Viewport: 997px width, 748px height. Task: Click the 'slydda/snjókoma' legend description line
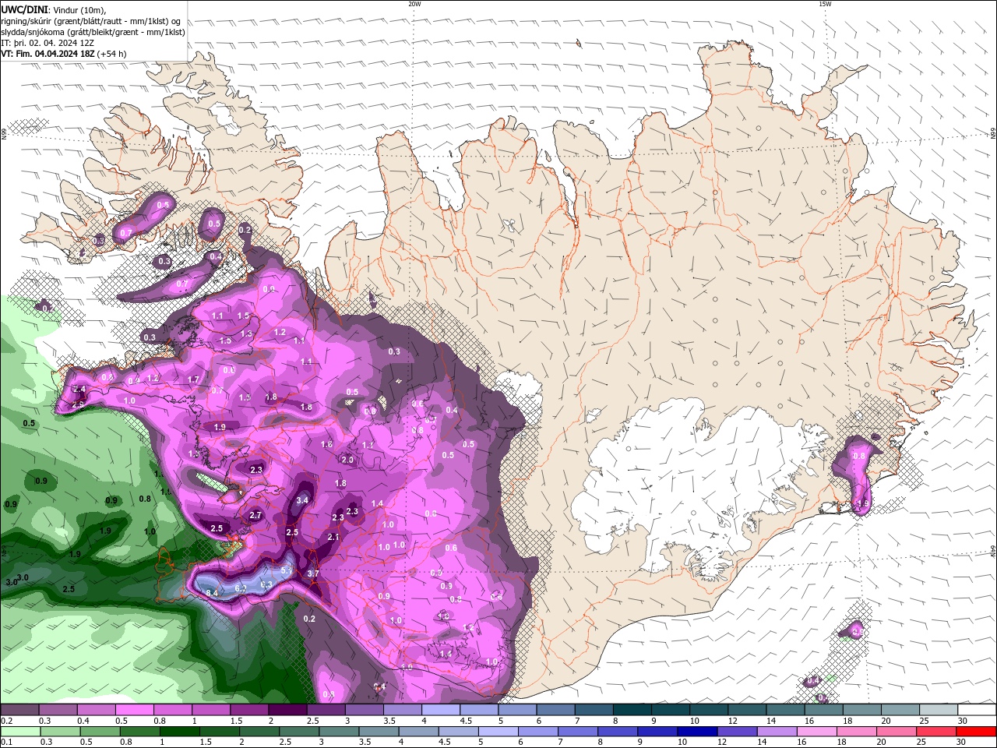tap(93, 32)
